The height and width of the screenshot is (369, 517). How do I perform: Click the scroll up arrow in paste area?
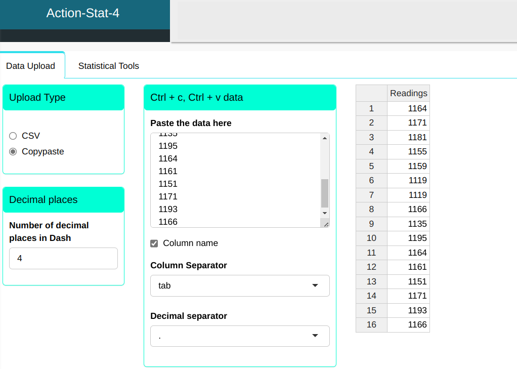(x=325, y=138)
